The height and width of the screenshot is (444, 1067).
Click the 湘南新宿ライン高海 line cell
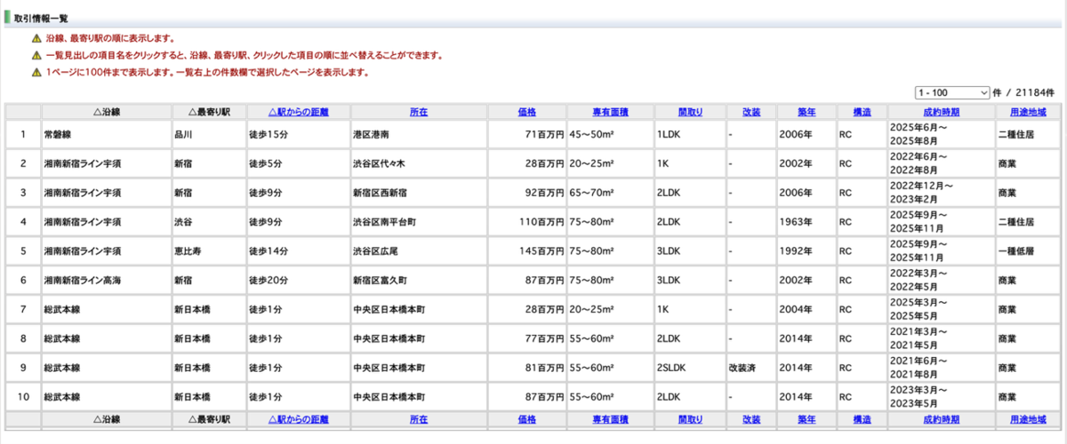tap(106, 281)
